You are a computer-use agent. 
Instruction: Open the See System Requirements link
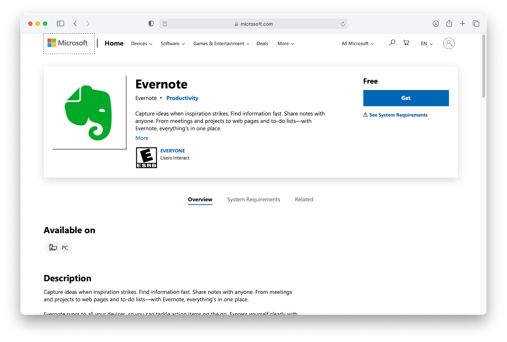[398, 115]
